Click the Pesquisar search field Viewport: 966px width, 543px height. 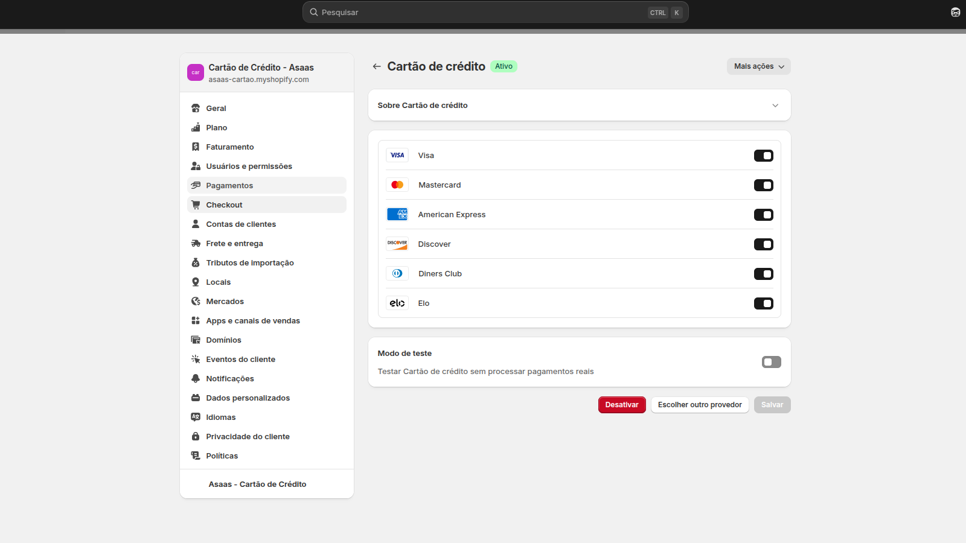coord(495,12)
